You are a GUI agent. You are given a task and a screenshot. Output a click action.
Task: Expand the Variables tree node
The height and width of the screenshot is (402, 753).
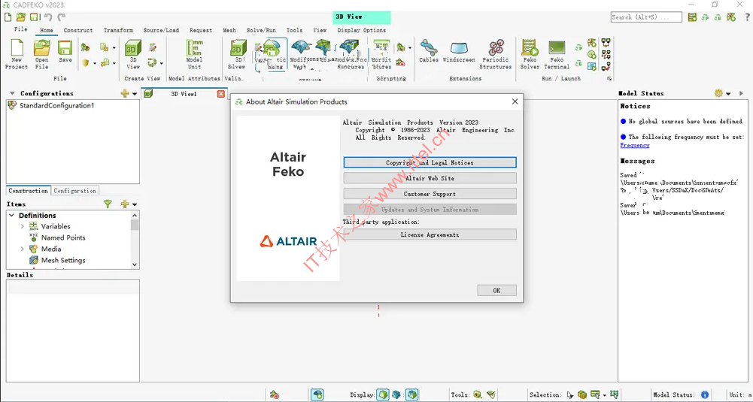click(22, 226)
